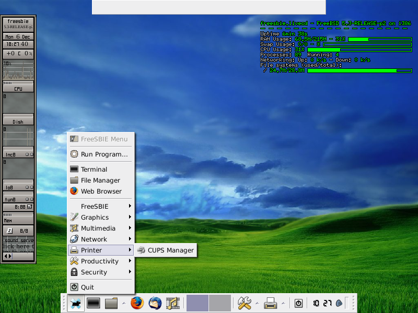The width and height of the screenshot is (418, 313).
Task: Click the lnc0 network interface panel
Action: (x=18, y=152)
